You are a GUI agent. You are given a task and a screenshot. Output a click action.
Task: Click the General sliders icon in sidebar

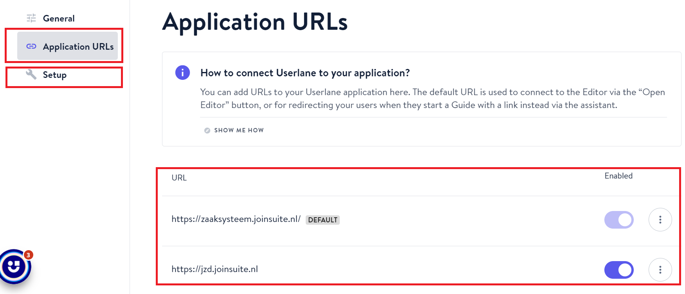tap(31, 18)
